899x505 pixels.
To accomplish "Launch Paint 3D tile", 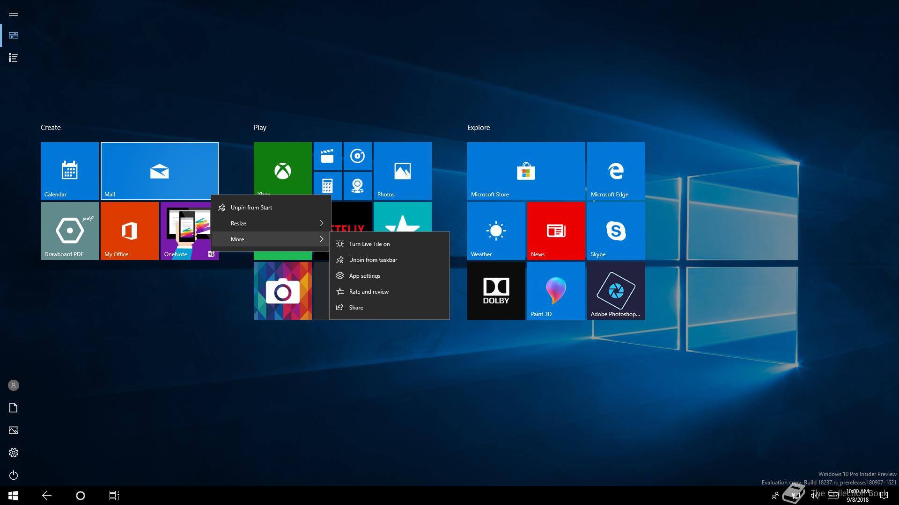I will pos(556,291).
